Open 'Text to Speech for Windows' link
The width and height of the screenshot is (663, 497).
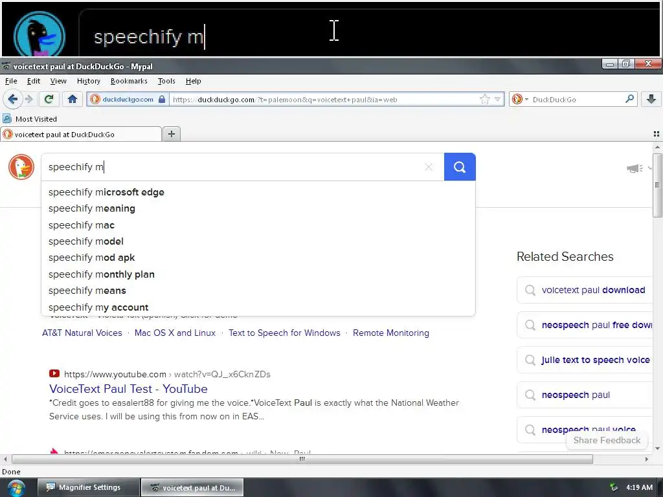click(x=284, y=333)
